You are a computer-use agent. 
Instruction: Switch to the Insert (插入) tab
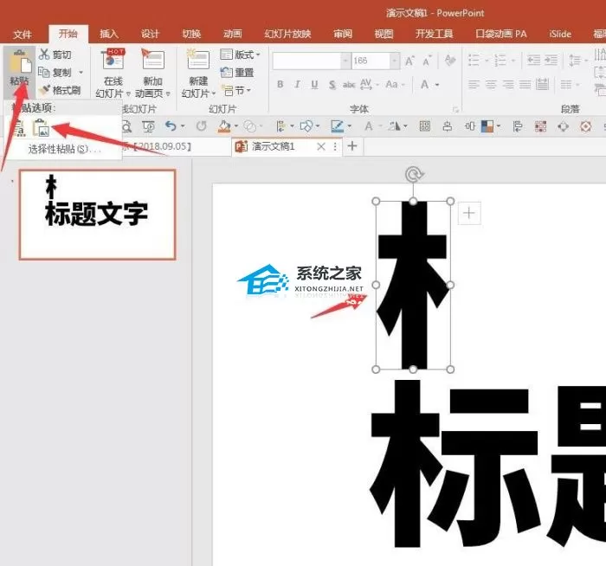click(108, 34)
